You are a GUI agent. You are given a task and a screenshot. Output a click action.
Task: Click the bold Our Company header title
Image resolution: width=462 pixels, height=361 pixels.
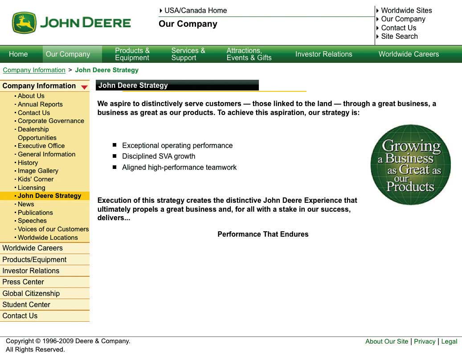point(188,24)
